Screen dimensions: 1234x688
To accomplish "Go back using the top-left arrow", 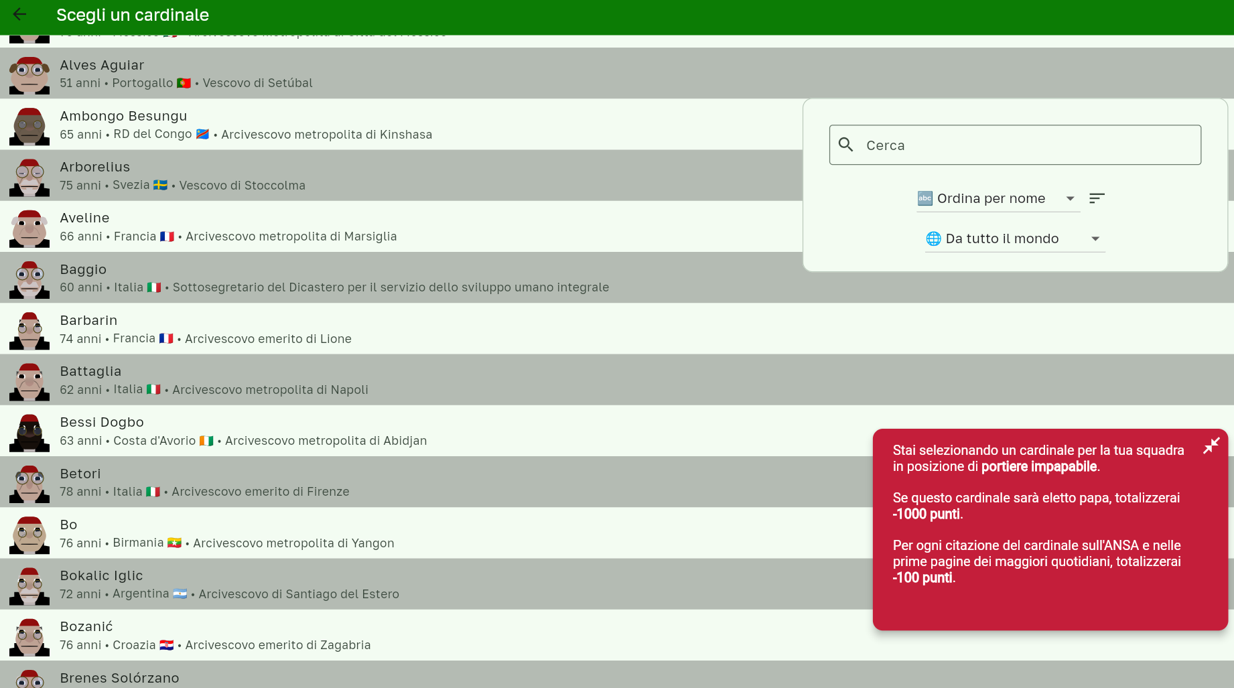I will tap(19, 15).
